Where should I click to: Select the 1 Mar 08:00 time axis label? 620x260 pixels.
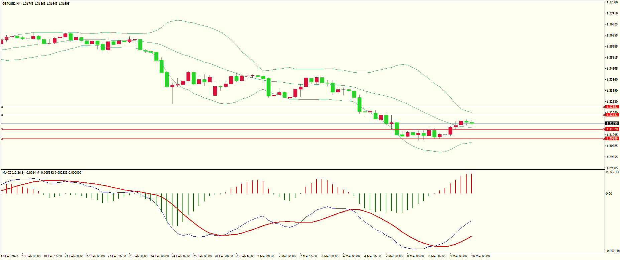(x=266, y=256)
